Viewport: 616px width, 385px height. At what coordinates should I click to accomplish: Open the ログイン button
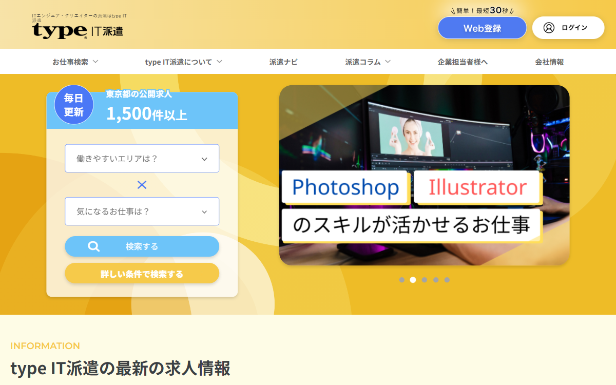[568, 28]
